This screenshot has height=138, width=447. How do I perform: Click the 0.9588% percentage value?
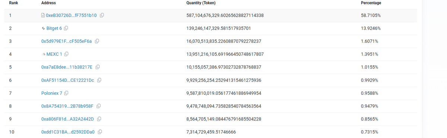point(370,93)
